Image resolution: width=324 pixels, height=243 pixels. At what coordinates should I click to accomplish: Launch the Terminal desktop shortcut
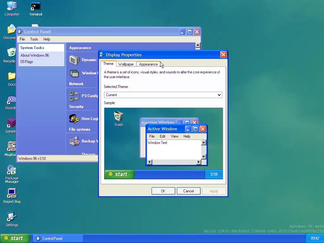tap(35, 9)
